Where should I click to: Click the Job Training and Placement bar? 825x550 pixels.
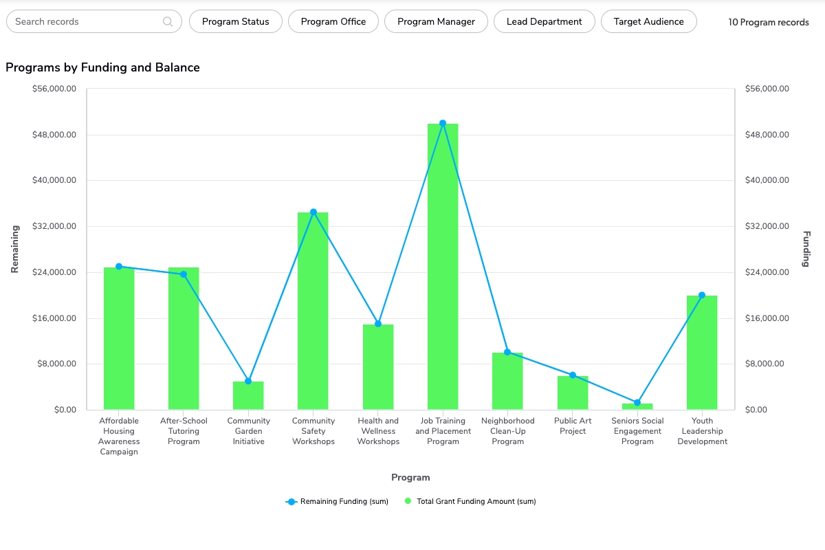(x=443, y=275)
